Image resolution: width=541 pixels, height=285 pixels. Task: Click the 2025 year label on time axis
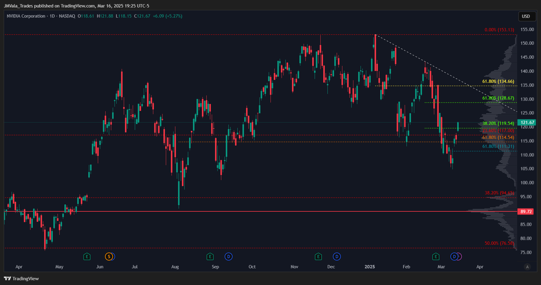370,267
